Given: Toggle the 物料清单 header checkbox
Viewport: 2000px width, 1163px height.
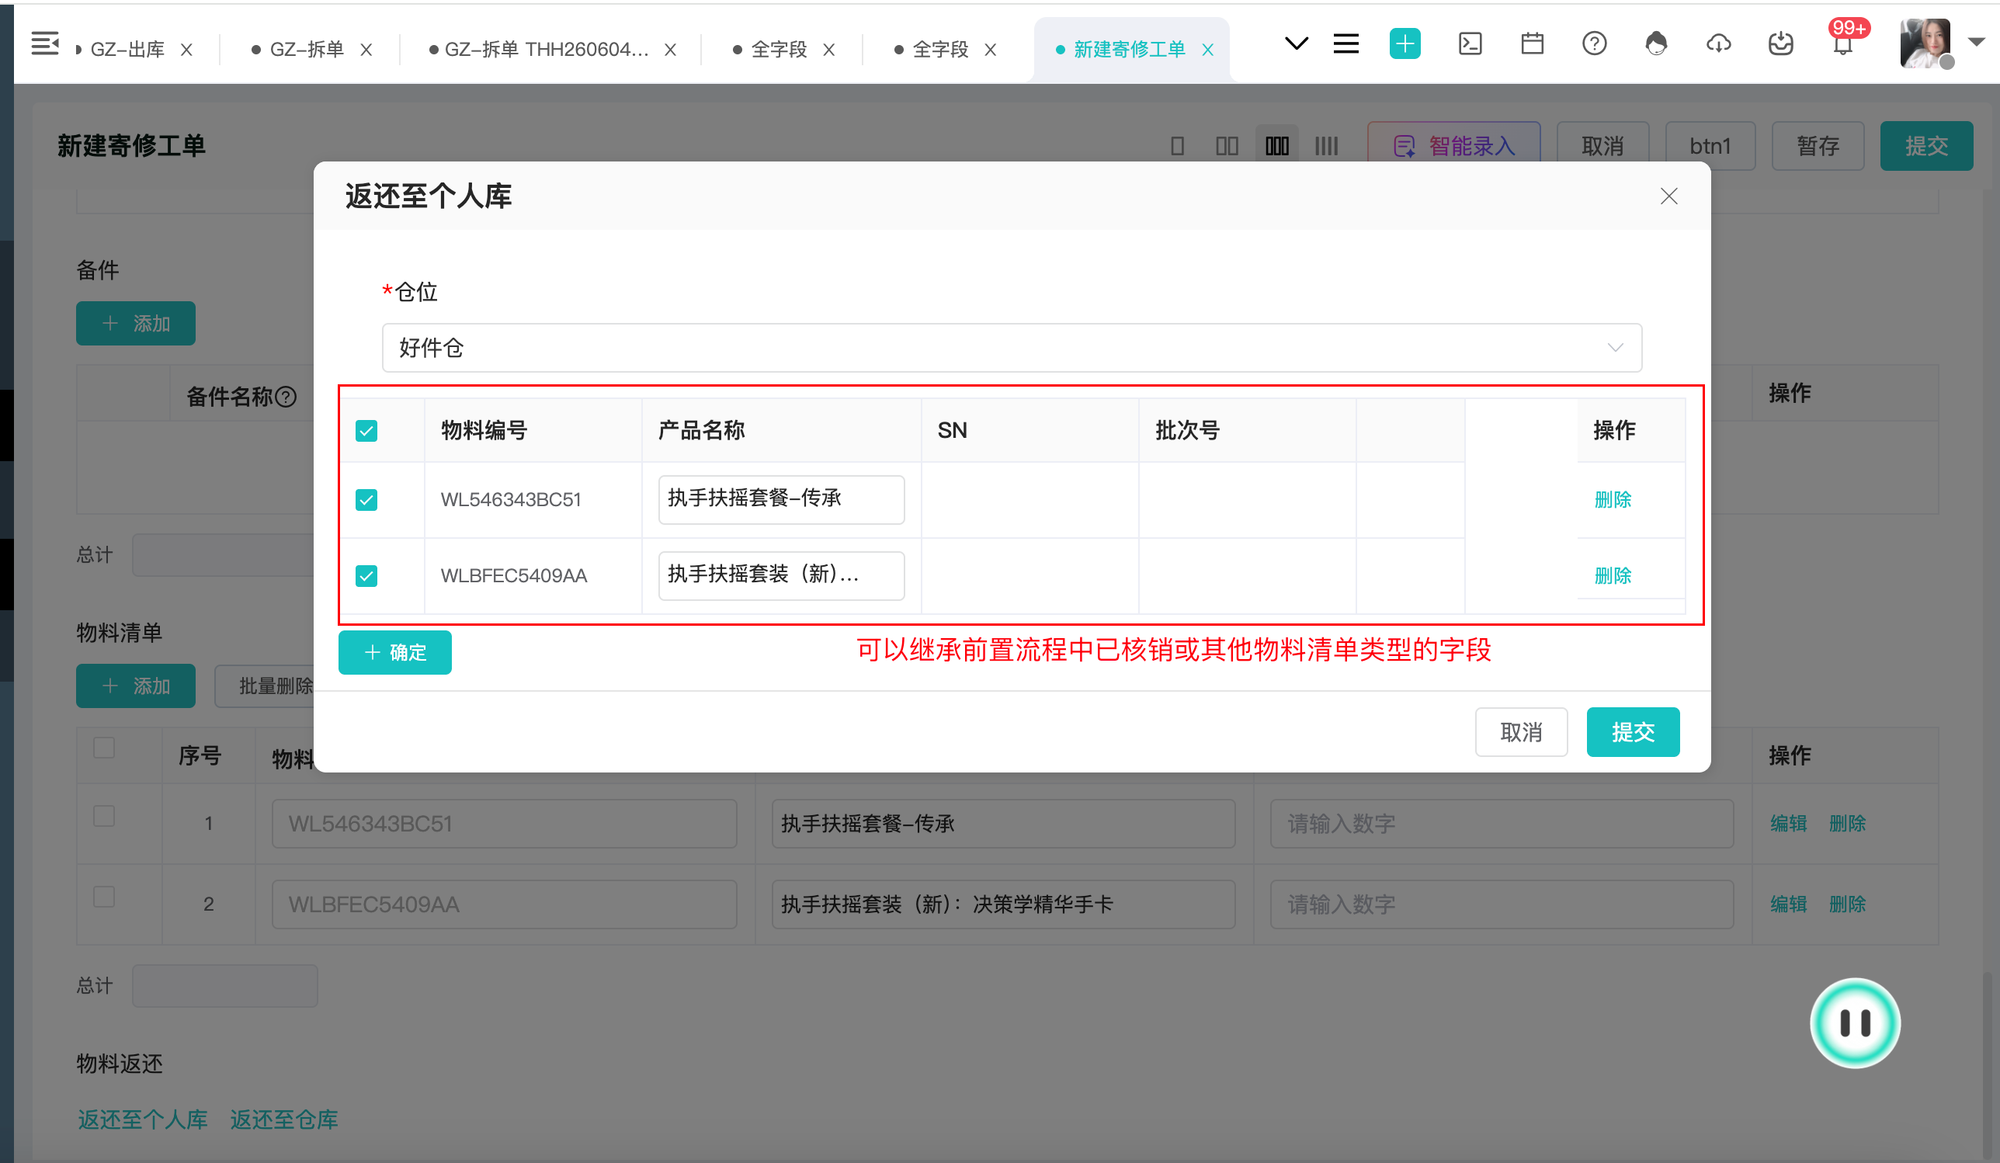Looking at the screenshot, I should (x=104, y=748).
